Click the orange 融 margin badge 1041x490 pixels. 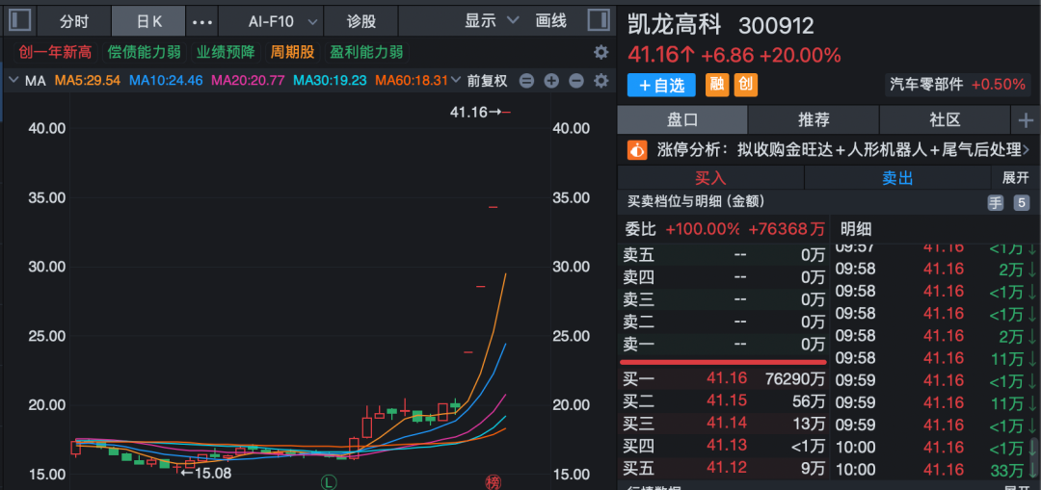(x=717, y=85)
